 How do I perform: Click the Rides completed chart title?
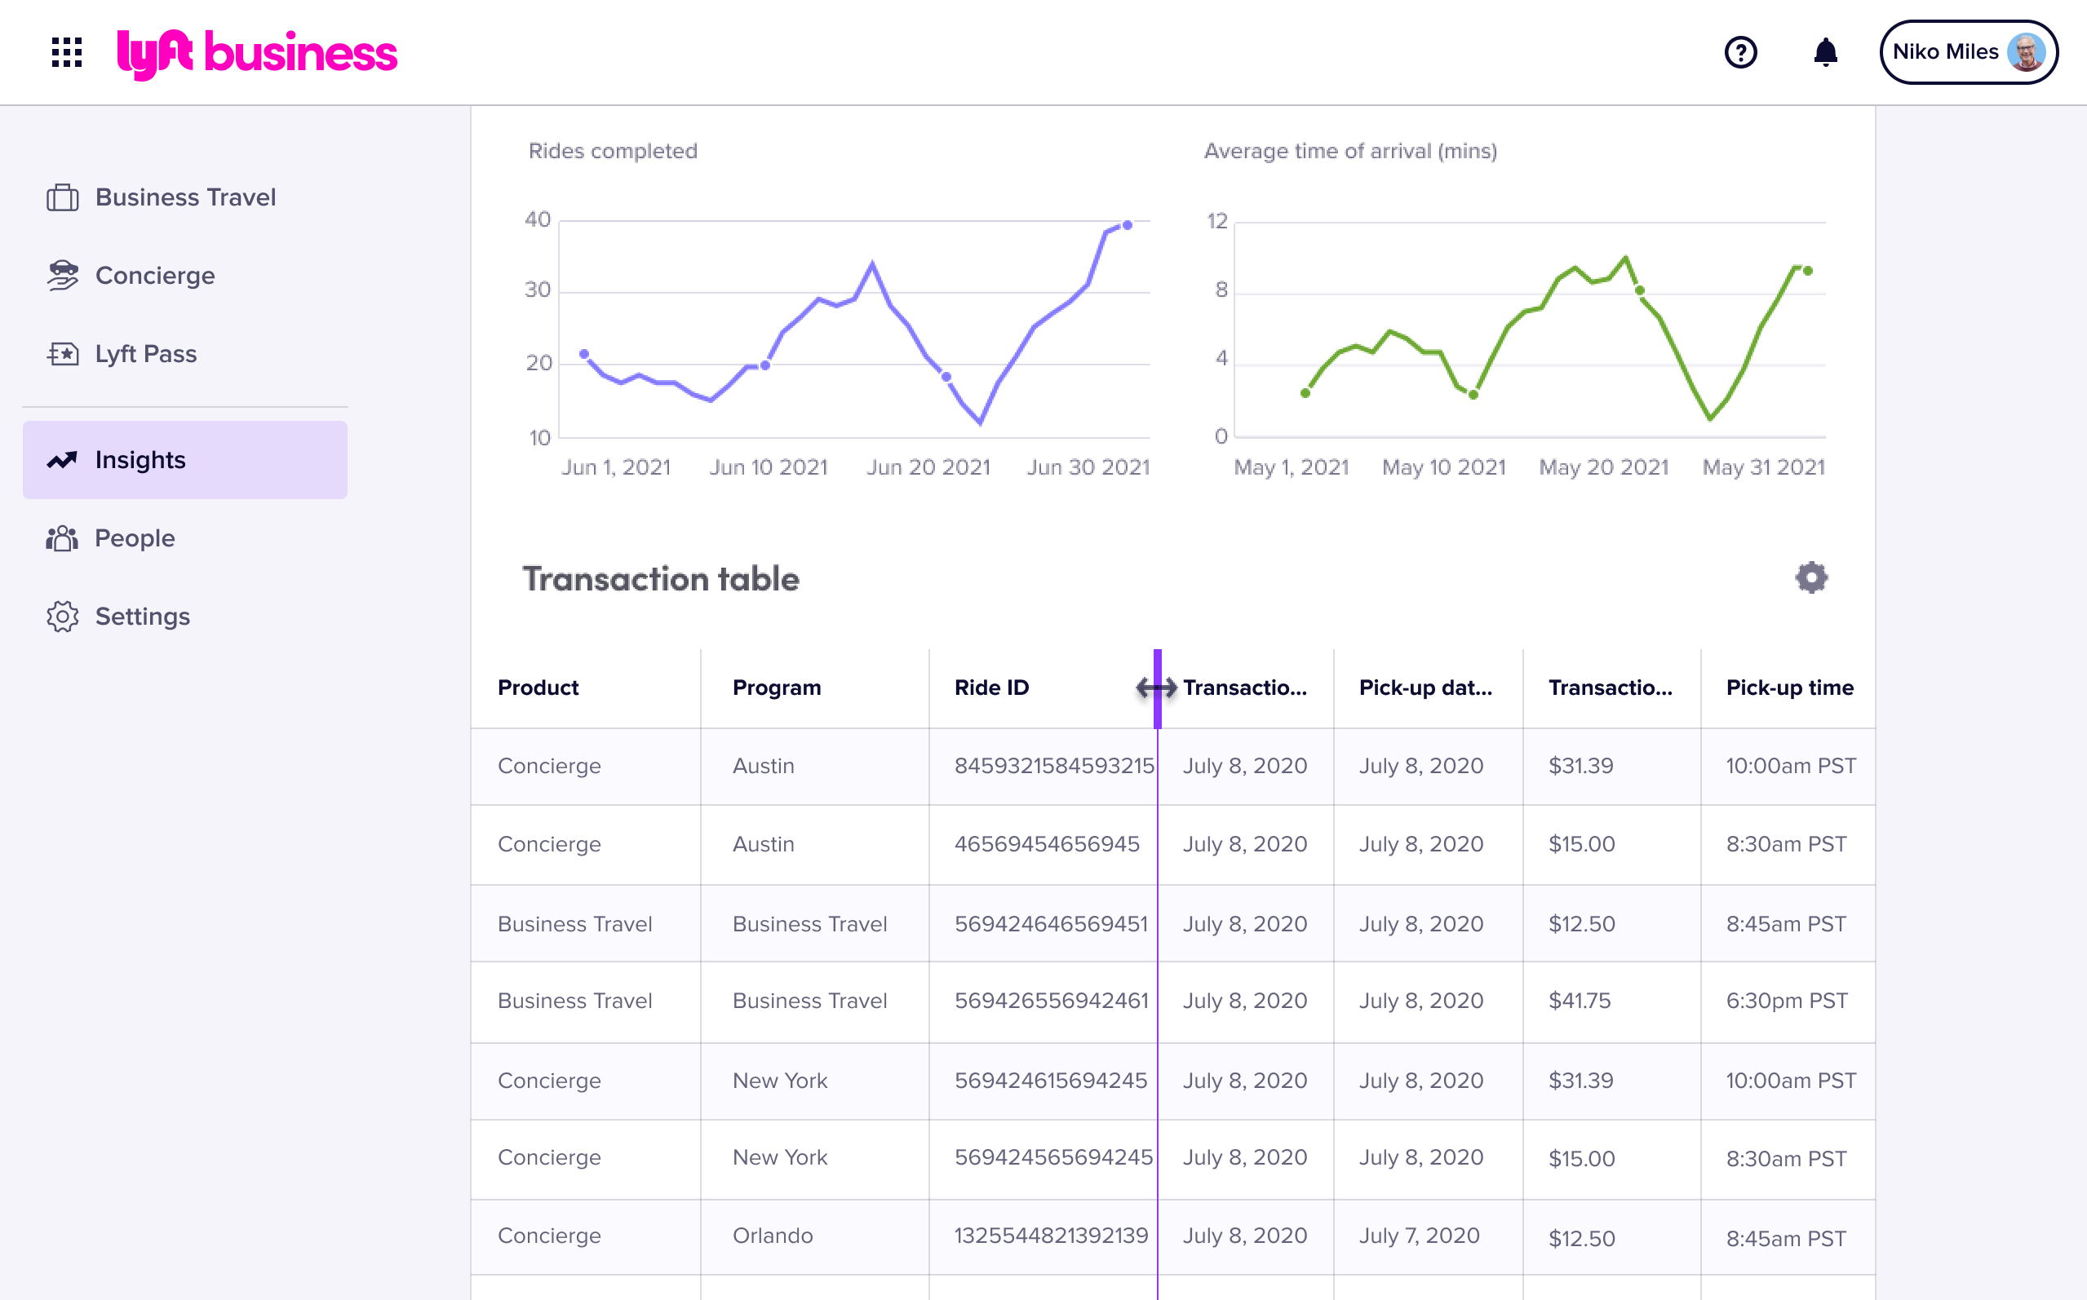612,152
